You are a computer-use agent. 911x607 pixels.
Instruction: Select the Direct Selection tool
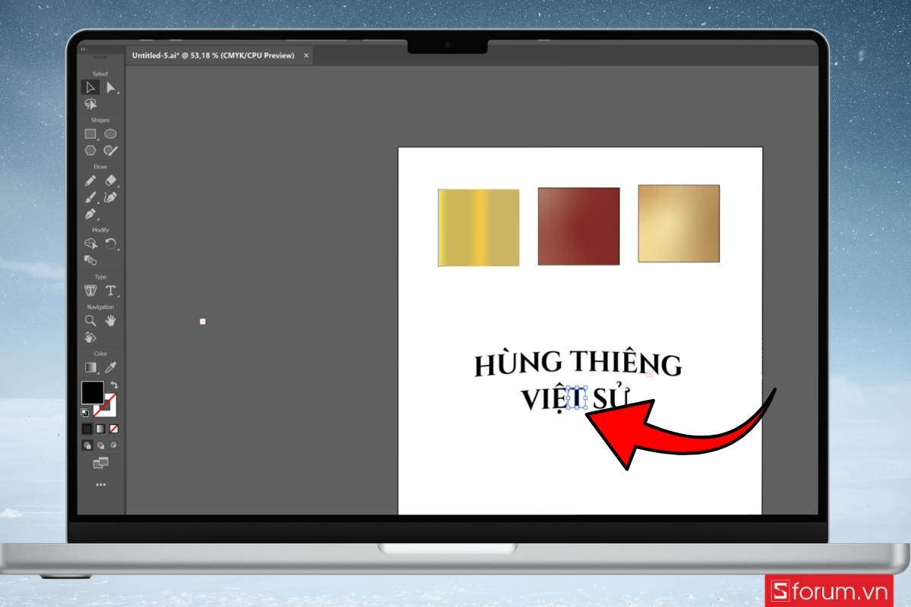pos(111,86)
